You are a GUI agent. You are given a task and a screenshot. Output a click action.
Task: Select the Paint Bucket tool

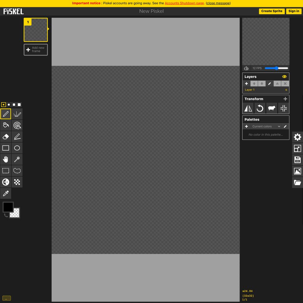(5, 125)
